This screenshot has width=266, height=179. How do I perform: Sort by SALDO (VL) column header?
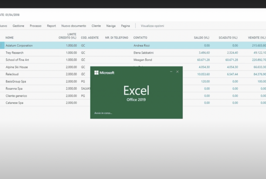[202, 38]
